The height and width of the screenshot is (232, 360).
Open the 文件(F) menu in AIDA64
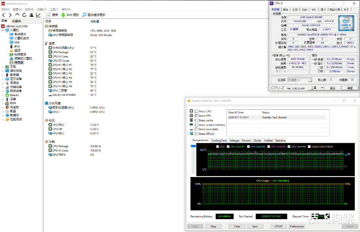(5, 10)
